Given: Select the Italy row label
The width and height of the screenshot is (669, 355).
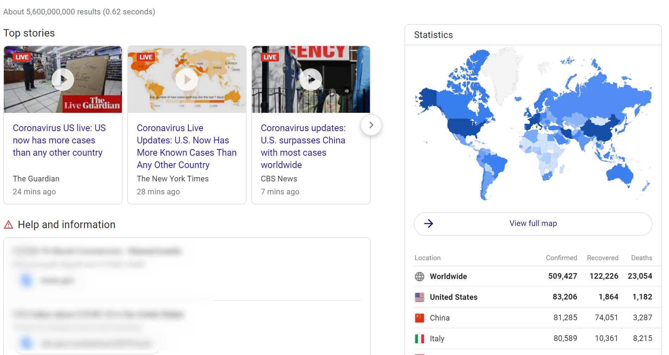Looking at the screenshot, I should coord(437,339).
